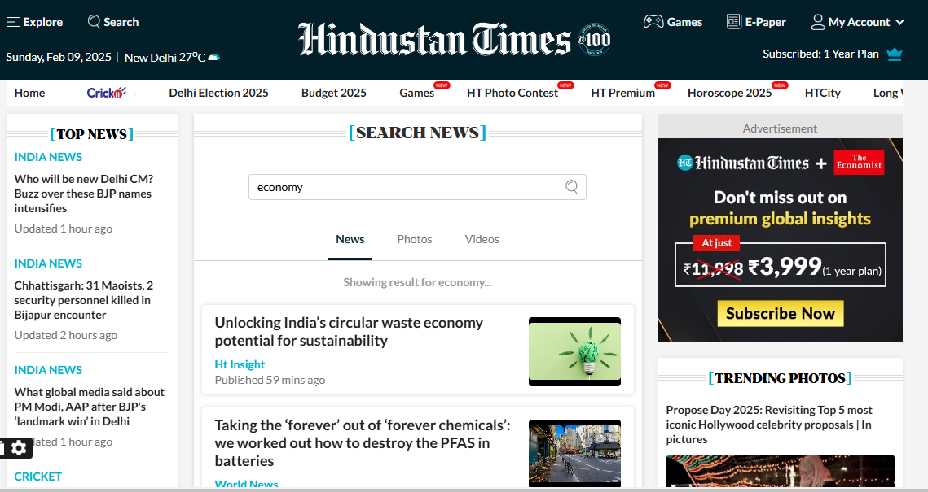Switch to the Videos tab
928x492 pixels.
click(482, 239)
